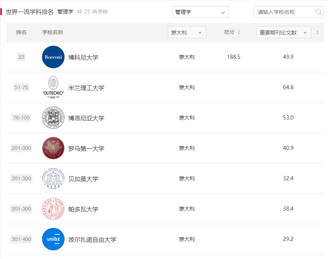This screenshot has width=328, height=259.
Task: Click the Bergamo university logo
Action: pos(53,178)
